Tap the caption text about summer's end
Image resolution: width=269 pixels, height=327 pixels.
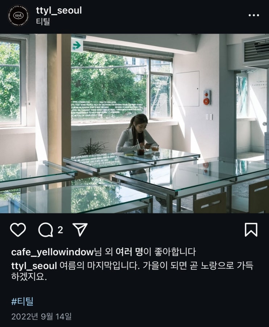[133, 272]
